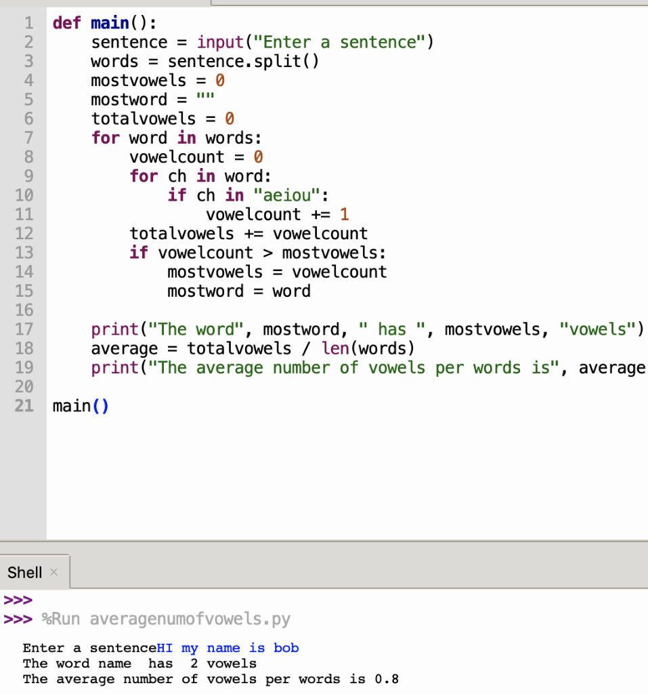
Task: Click the "The average number of vowels" string
Action: pyautogui.click(x=353, y=367)
